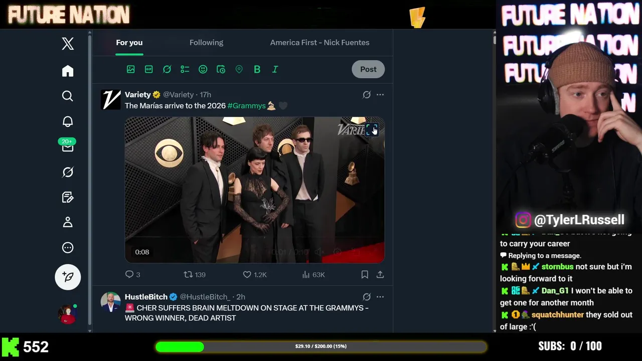Open Variety account name link
The image size is (642, 361).
pos(138,94)
